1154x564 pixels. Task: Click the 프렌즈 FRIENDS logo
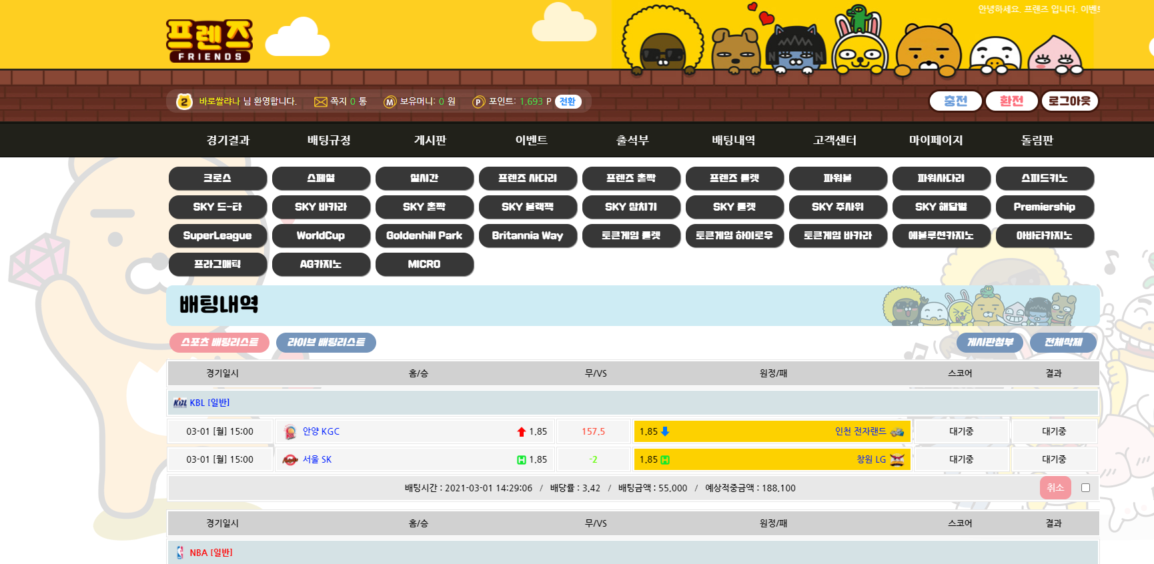[209, 41]
